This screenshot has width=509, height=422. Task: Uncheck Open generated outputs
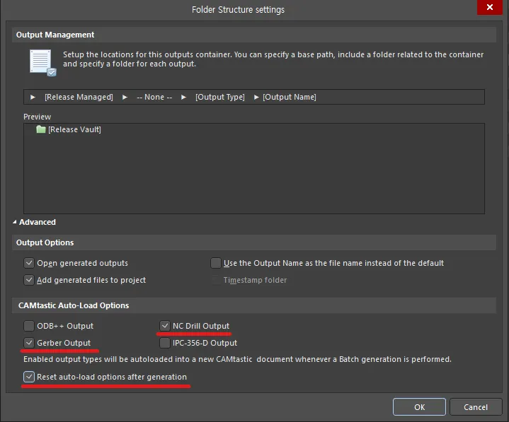pyautogui.click(x=29, y=263)
